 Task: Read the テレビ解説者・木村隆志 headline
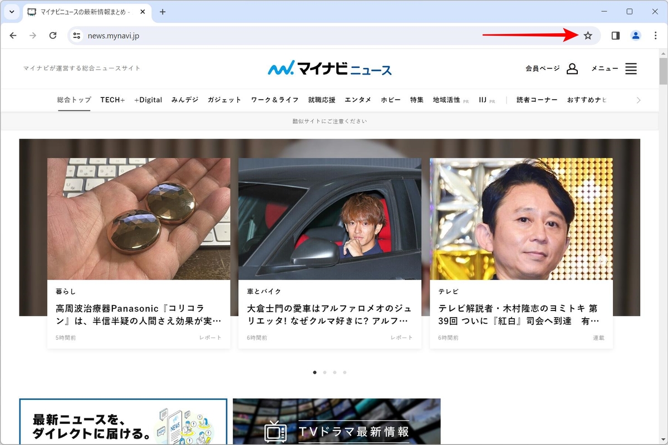[x=519, y=314]
